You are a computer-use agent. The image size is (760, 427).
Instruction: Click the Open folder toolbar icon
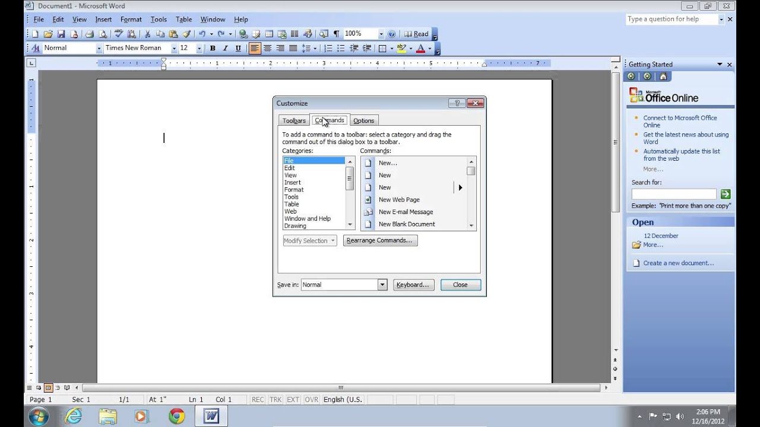click(48, 34)
